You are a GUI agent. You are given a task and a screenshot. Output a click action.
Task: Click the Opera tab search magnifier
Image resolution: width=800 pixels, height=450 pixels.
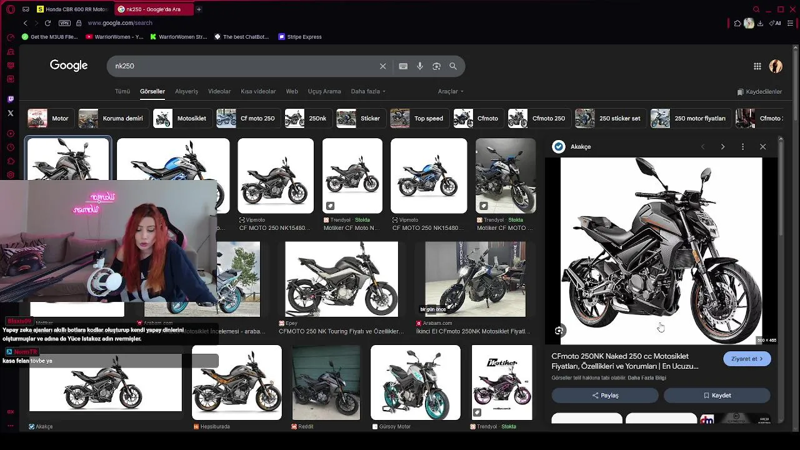pyautogui.click(x=756, y=9)
